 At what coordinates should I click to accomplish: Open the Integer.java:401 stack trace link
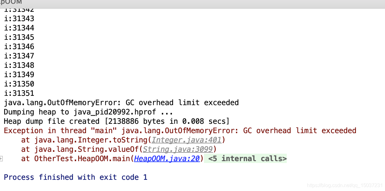coord(187,140)
